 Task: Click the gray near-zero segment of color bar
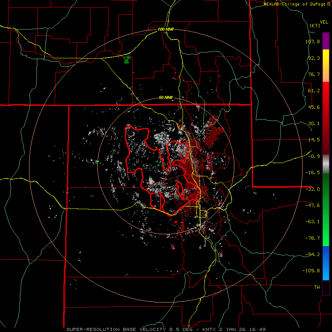[326, 164]
